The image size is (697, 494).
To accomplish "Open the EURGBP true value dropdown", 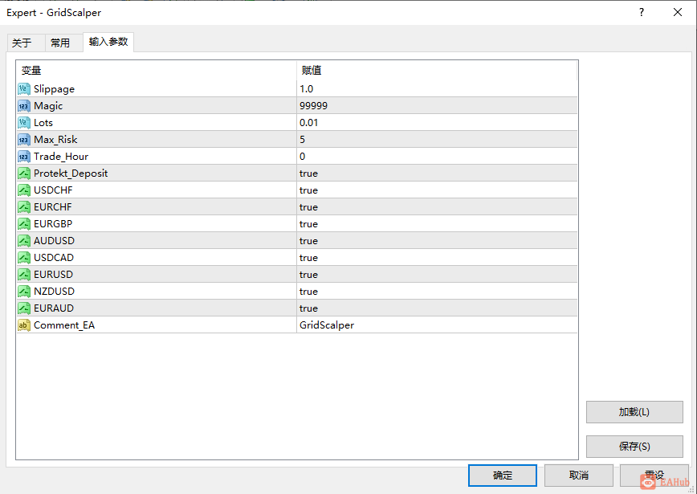I will click(438, 224).
